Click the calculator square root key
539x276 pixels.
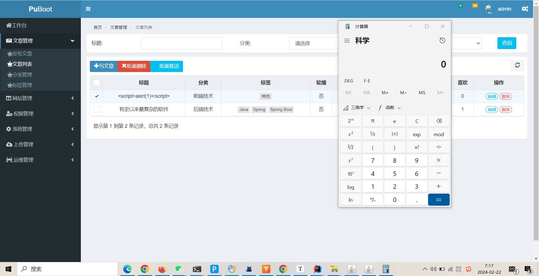point(351,147)
